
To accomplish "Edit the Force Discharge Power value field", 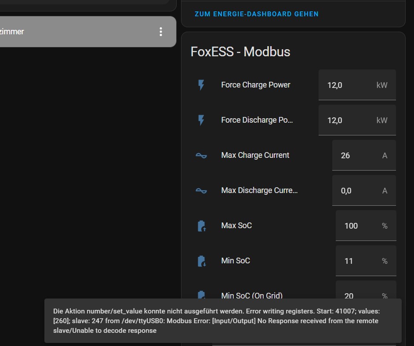I will pyautogui.click(x=357, y=120).
